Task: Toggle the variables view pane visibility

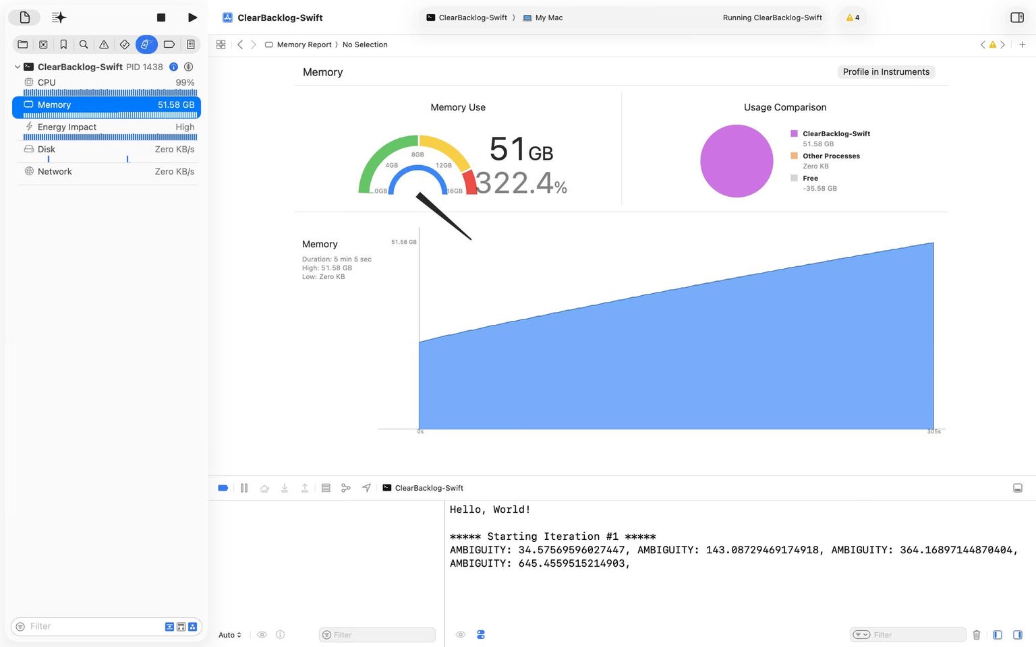Action: click(998, 635)
